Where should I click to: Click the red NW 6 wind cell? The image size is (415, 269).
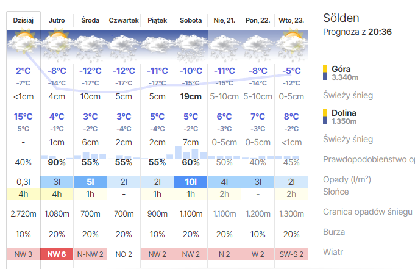[57, 254]
